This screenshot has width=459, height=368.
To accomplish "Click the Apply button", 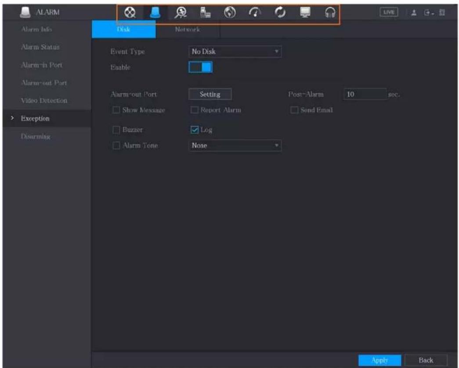I will click(379, 360).
